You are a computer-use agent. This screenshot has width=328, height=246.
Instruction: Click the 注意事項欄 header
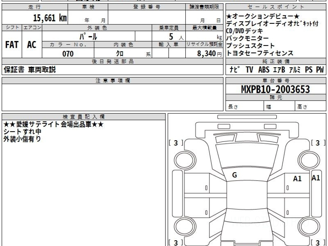coord(112,81)
